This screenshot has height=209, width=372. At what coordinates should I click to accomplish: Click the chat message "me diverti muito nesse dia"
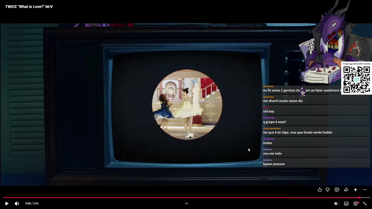point(283,101)
